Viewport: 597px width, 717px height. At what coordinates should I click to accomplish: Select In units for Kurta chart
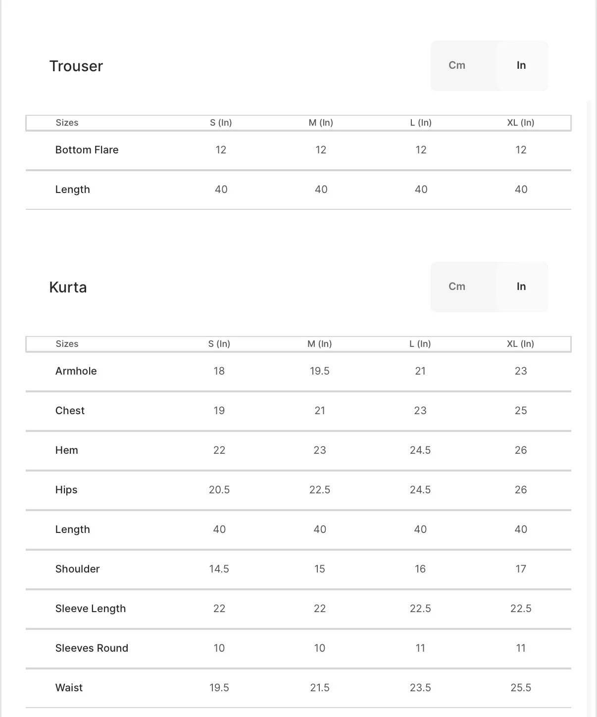(521, 287)
